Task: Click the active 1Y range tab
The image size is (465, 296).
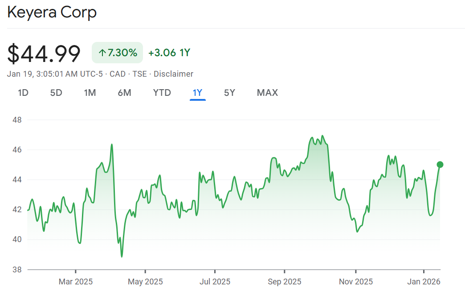Action: point(197,93)
